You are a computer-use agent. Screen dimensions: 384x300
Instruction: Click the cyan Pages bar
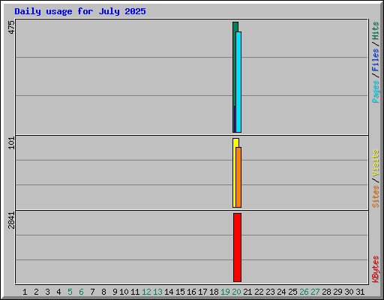pos(238,82)
